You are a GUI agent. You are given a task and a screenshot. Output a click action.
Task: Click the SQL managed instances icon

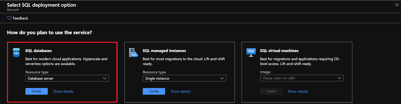tap(133, 53)
